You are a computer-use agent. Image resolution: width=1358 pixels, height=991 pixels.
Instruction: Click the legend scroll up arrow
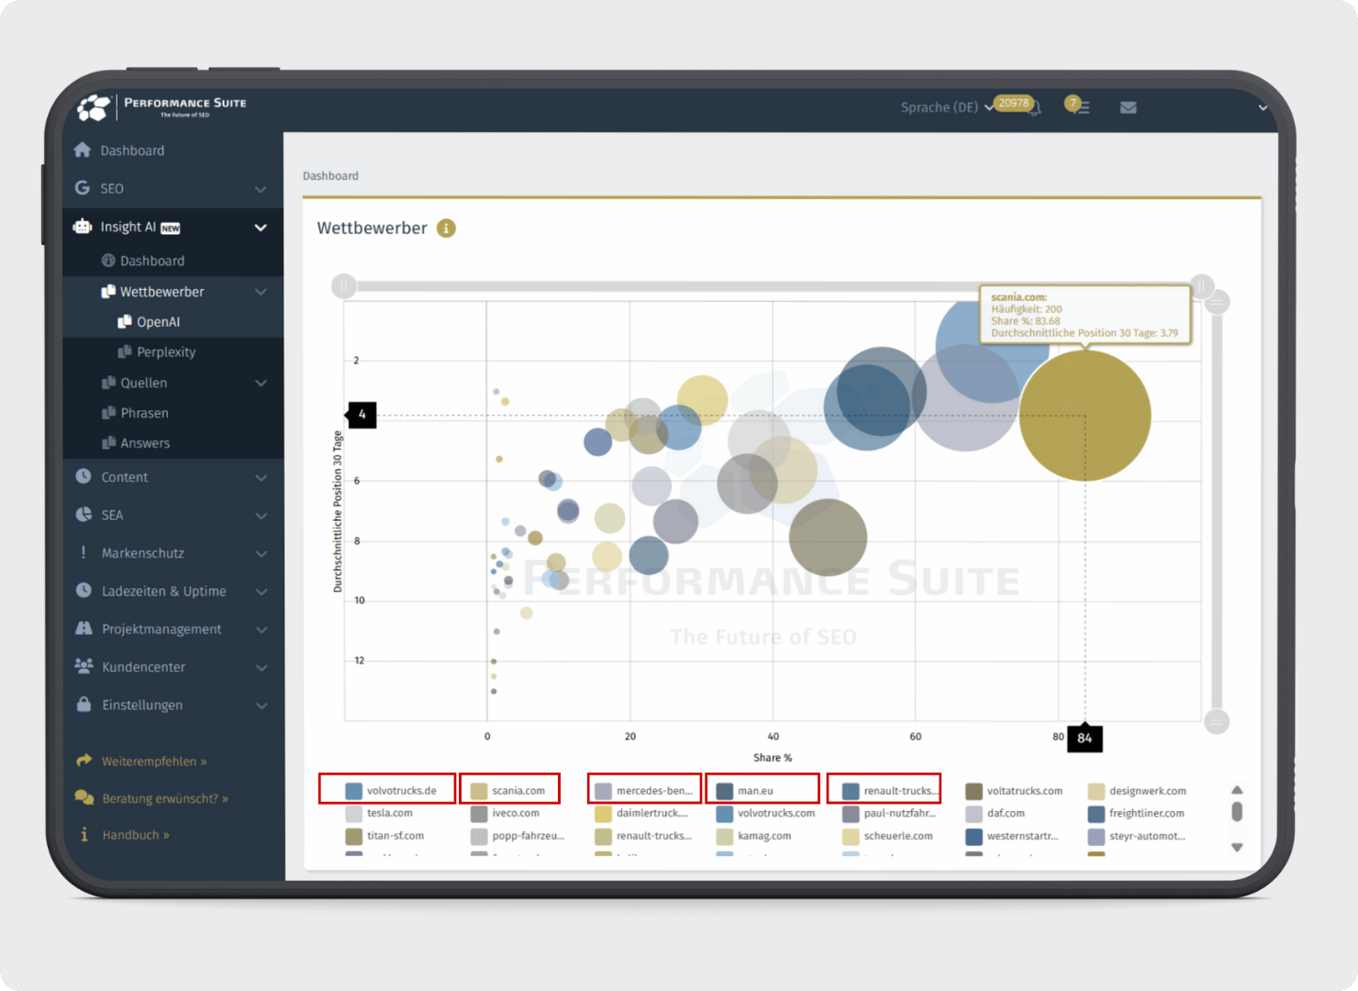1237,790
